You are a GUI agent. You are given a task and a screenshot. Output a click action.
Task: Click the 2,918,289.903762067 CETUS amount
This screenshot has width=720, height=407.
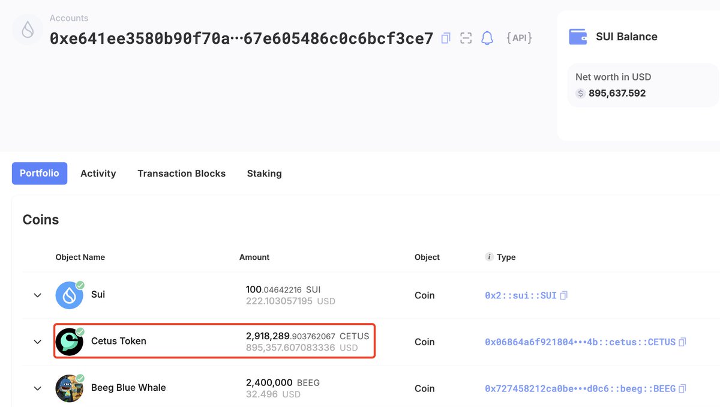[x=307, y=336]
